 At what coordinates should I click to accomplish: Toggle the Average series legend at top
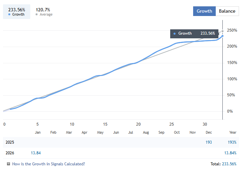(x=44, y=12)
